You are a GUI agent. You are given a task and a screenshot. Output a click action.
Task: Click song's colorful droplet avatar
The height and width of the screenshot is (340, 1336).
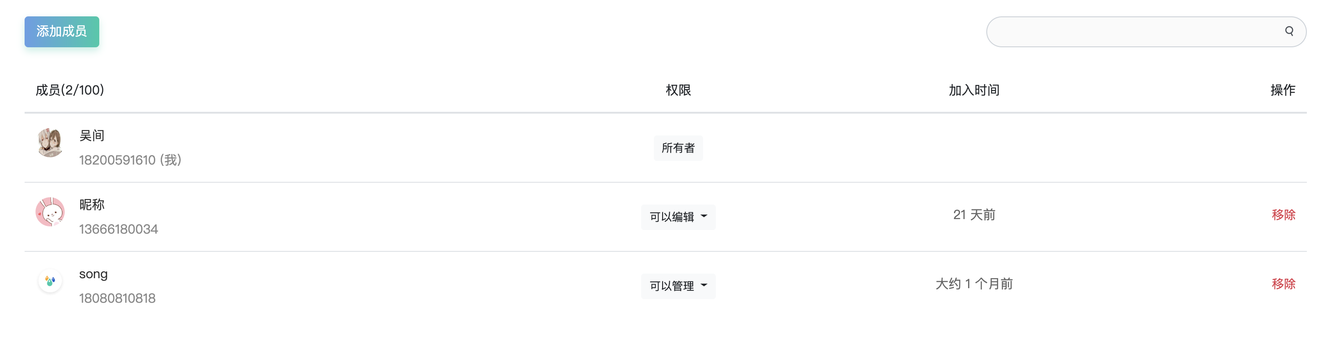click(x=50, y=281)
